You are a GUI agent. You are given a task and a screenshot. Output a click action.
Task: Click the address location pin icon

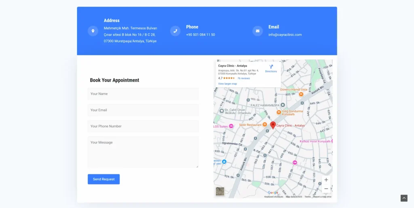click(93, 31)
